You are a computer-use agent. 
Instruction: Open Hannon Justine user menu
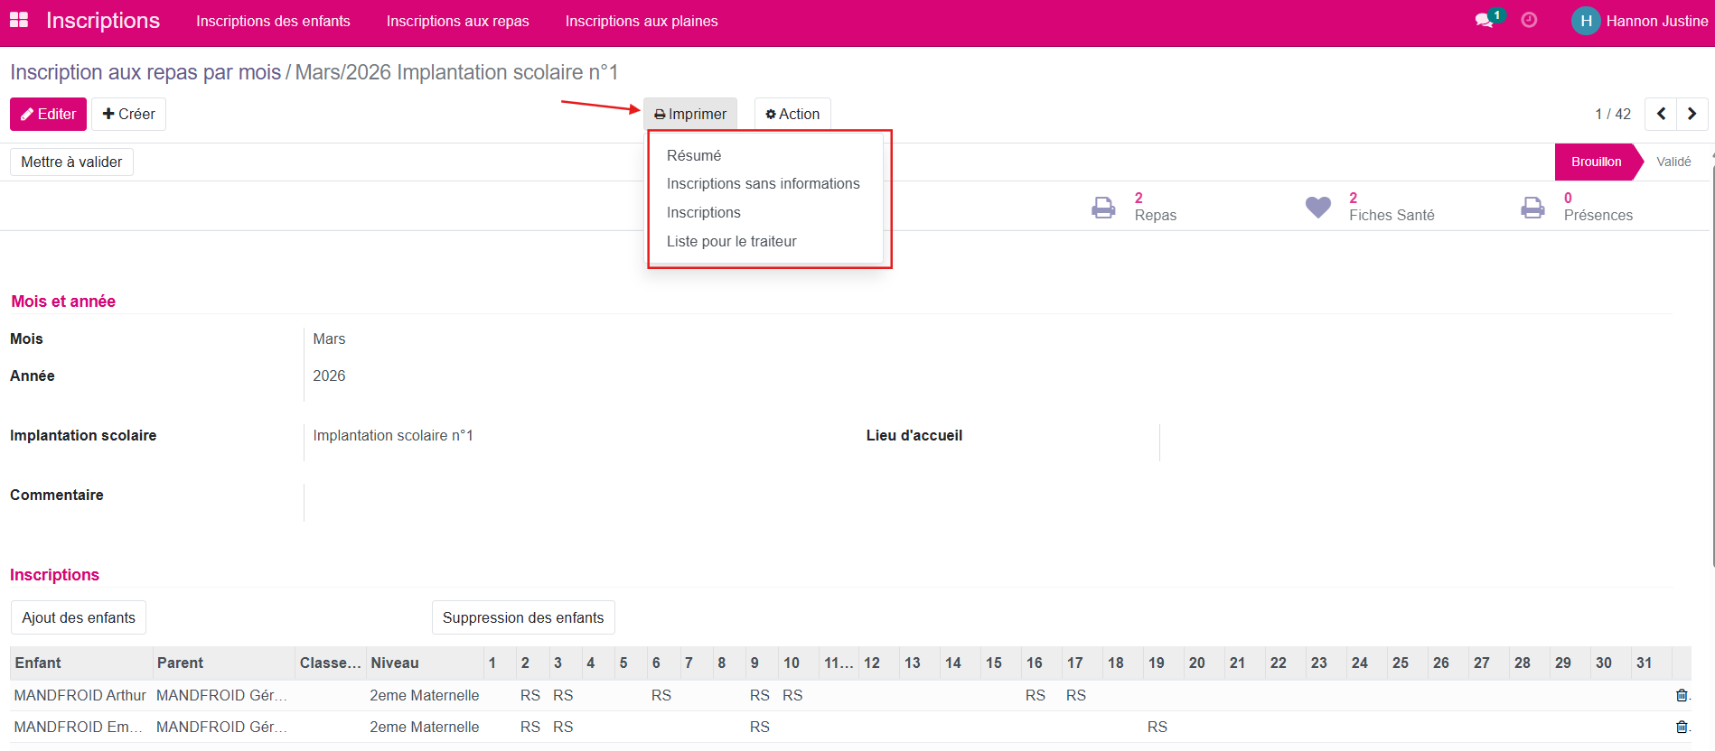1640,21
